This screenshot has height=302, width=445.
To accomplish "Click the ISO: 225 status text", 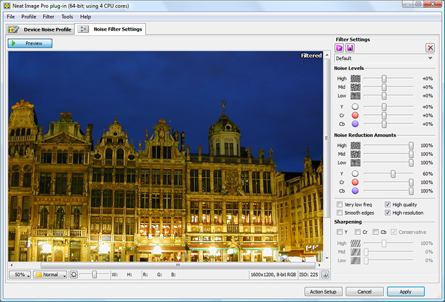I will point(308,274).
